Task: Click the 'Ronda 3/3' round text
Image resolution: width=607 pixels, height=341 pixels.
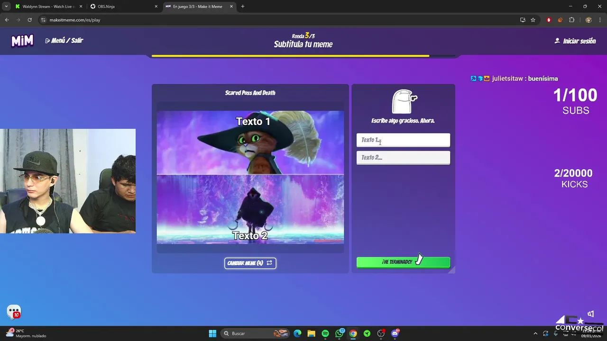Action: 303,36
